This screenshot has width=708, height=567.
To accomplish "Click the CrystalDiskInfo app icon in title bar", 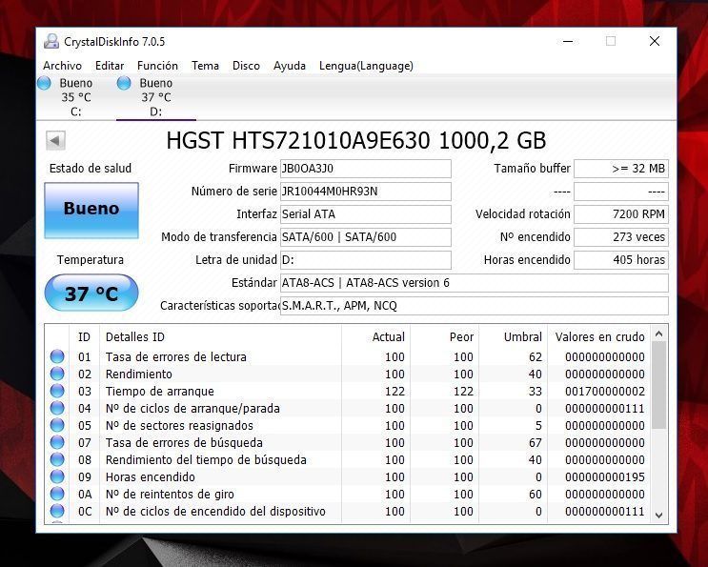I will point(51,41).
